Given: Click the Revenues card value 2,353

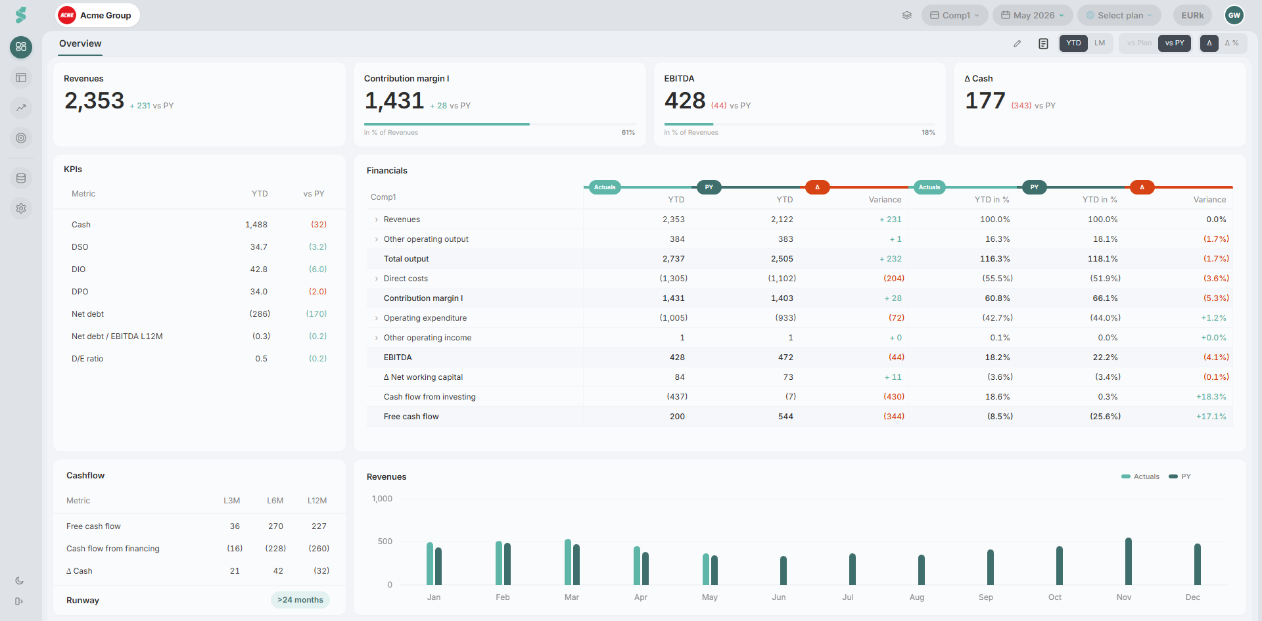Looking at the screenshot, I should coord(94,101).
